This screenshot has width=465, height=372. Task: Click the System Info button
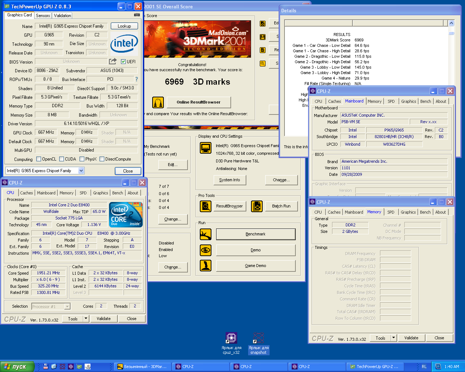click(230, 180)
